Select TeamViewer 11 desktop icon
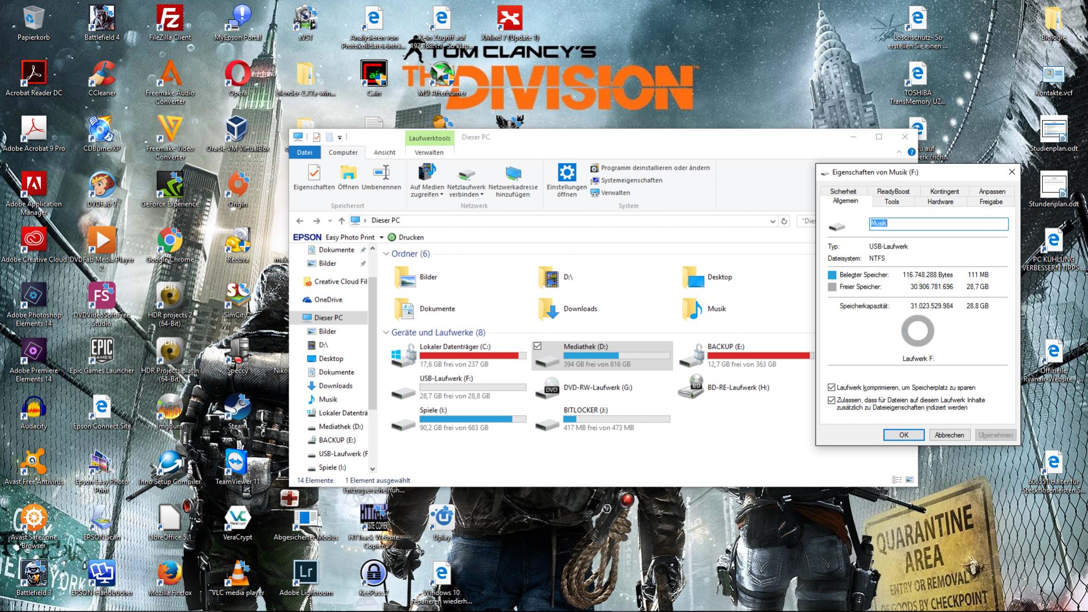Image resolution: width=1088 pixels, height=612 pixels. pyautogui.click(x=238, y=468)
